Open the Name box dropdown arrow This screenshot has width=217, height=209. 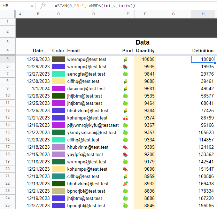(32, 6)
